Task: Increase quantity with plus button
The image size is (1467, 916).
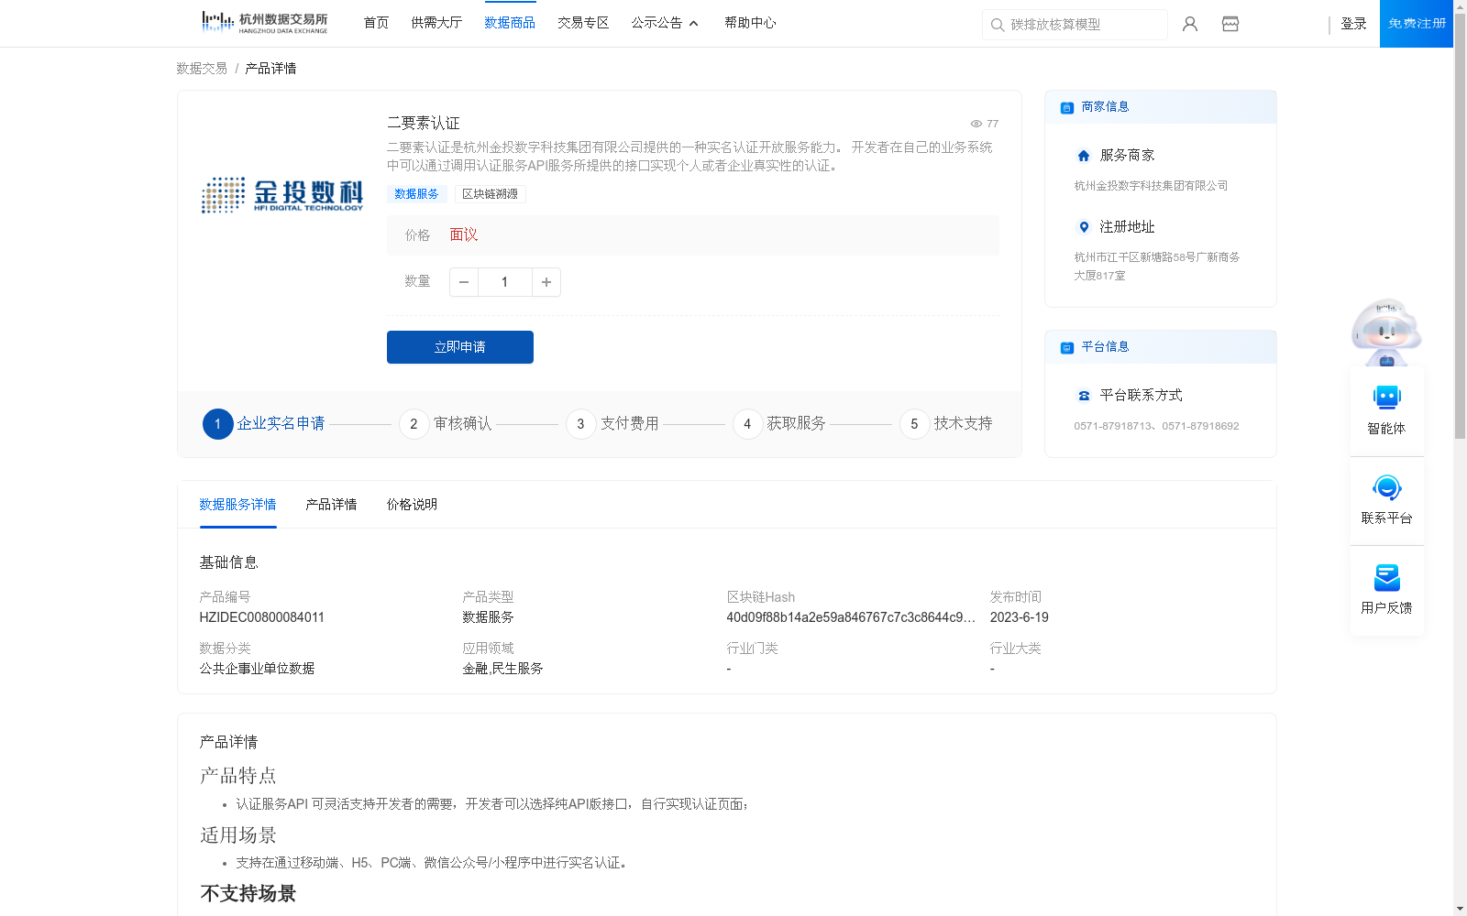Action: pos(546,282)
